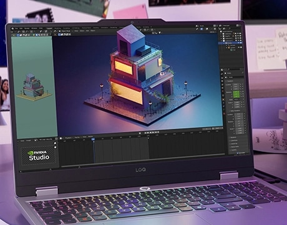Click the Blender logo menu icon

(x=13, y=29)
